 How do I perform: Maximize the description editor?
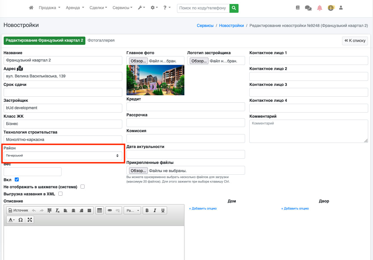tap(30, 220)
